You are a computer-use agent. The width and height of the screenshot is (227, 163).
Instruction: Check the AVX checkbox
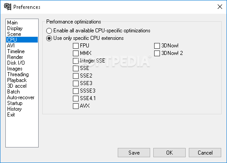76,106
